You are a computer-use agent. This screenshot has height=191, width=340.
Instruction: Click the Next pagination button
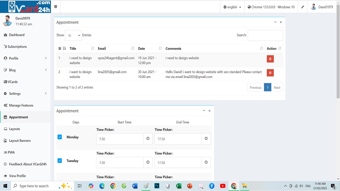click(x=277, y=87)
